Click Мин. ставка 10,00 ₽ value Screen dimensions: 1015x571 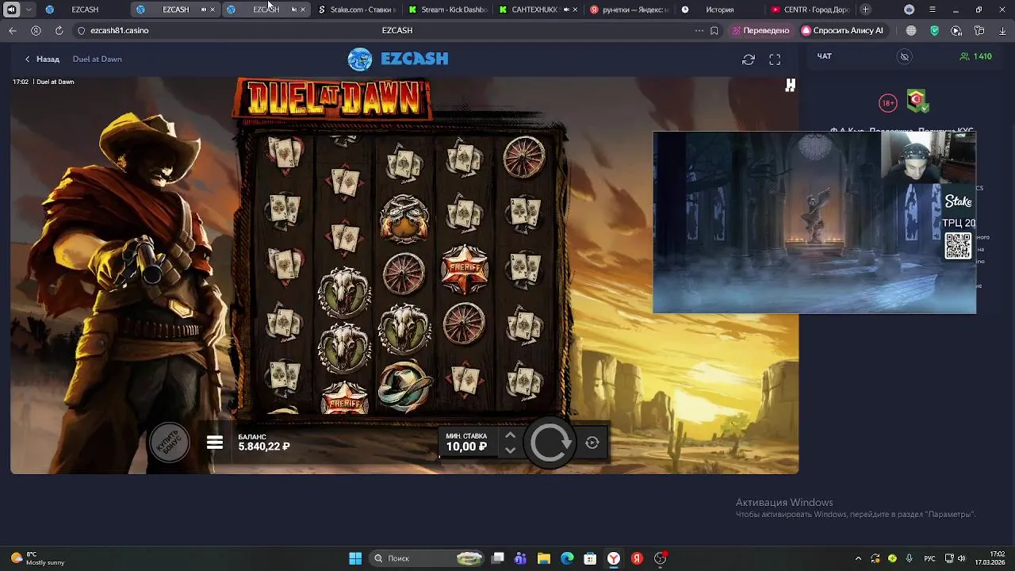tap(466, 446)
